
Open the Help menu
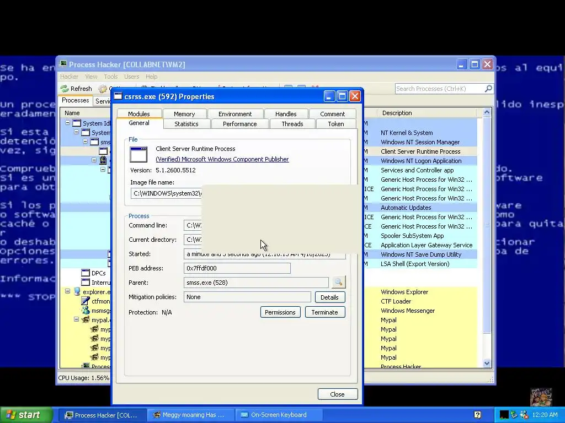pos(151,77)
